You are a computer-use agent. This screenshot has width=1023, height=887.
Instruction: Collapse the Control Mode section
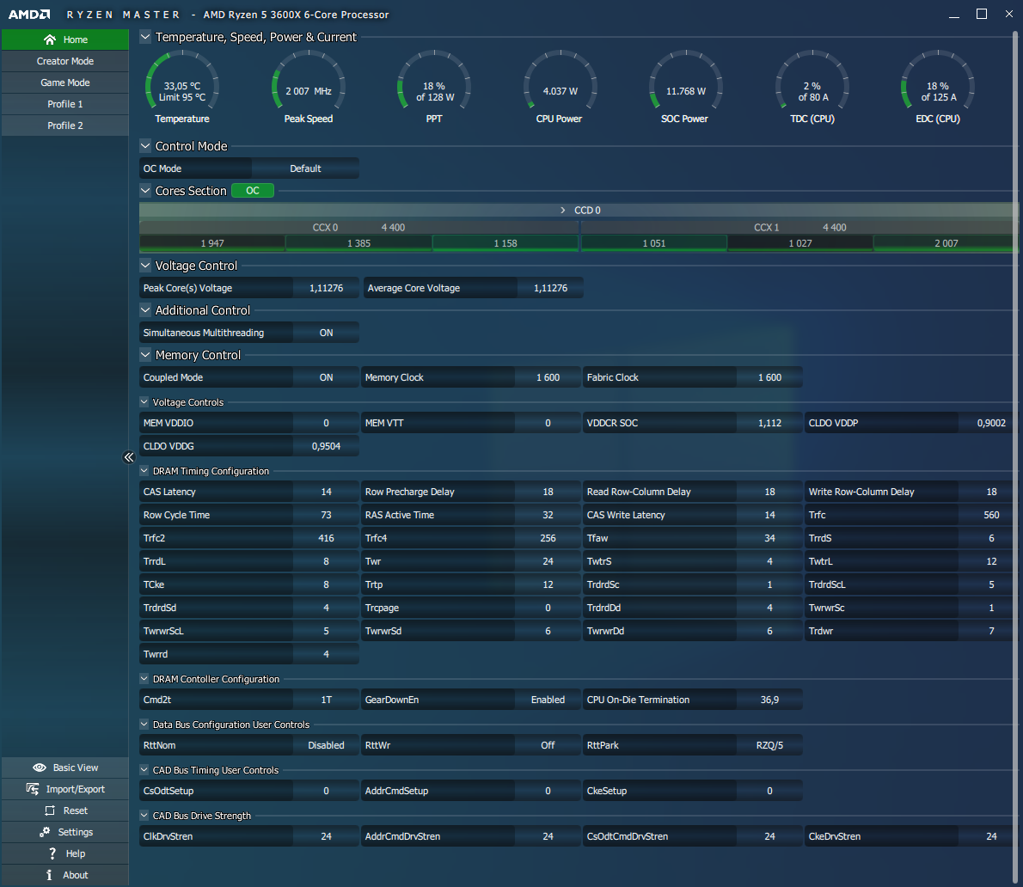coord(145,146)
